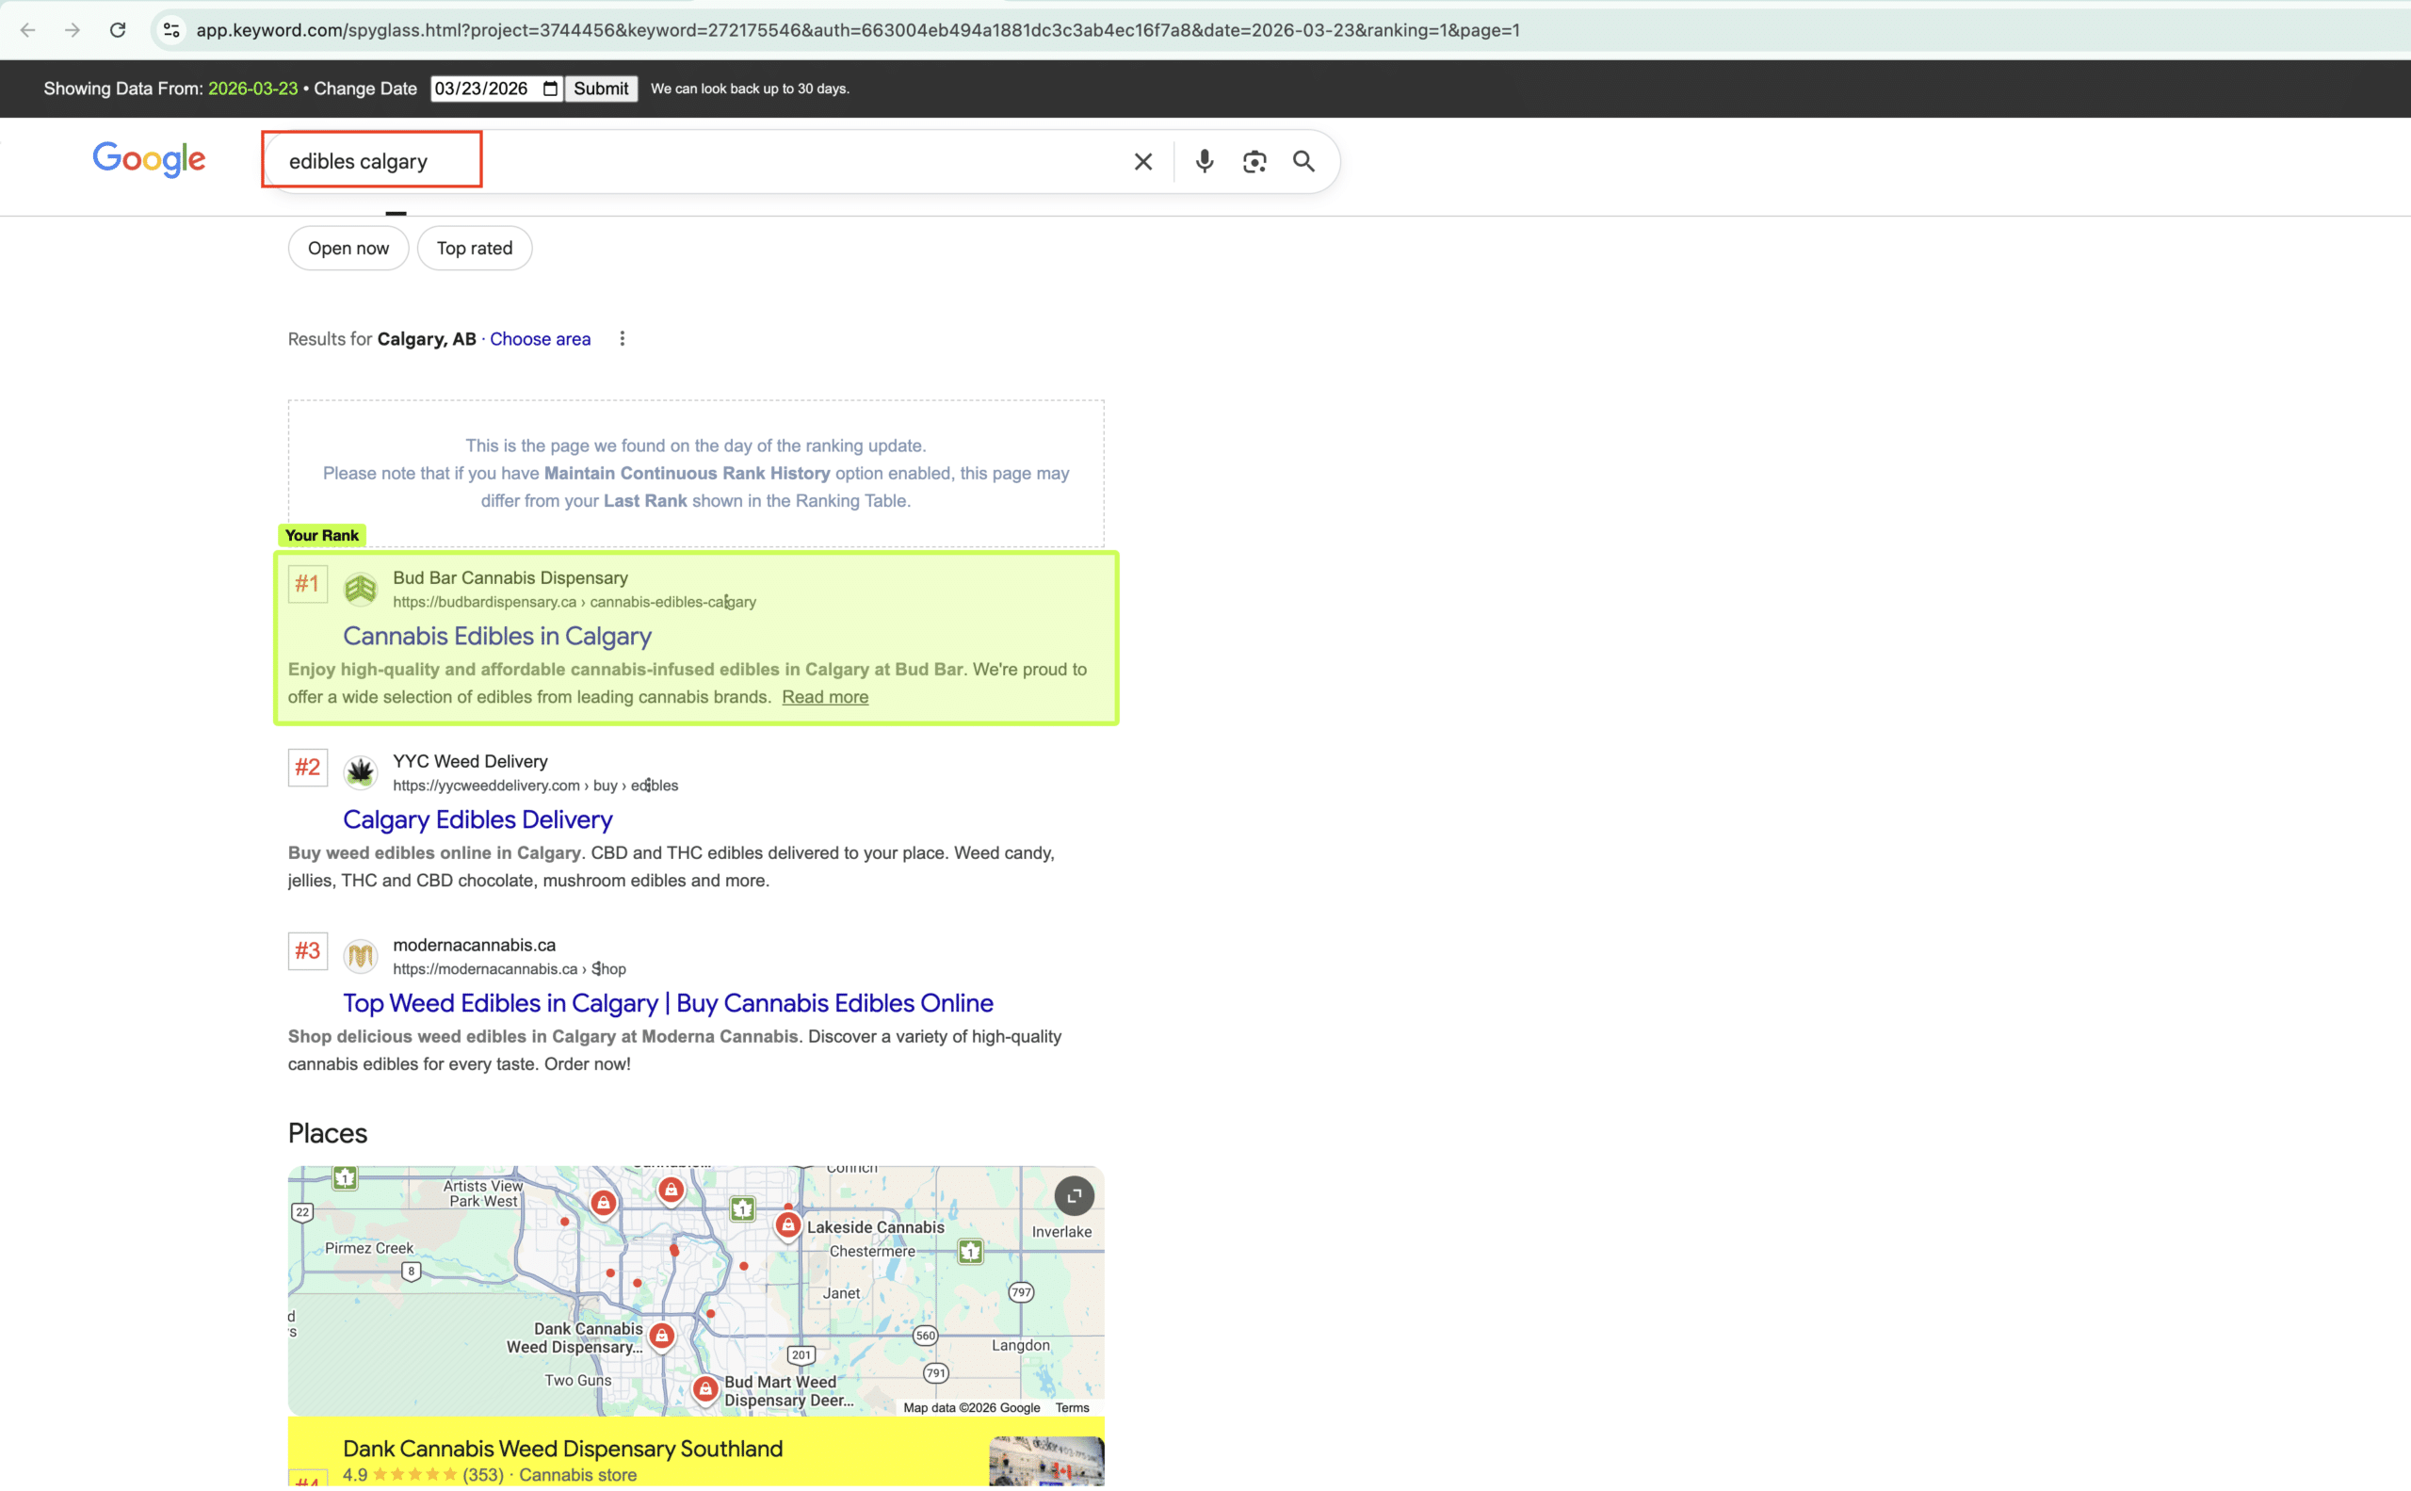
Task: Start voice search via microphone icon
Action: click(1204, 162)
